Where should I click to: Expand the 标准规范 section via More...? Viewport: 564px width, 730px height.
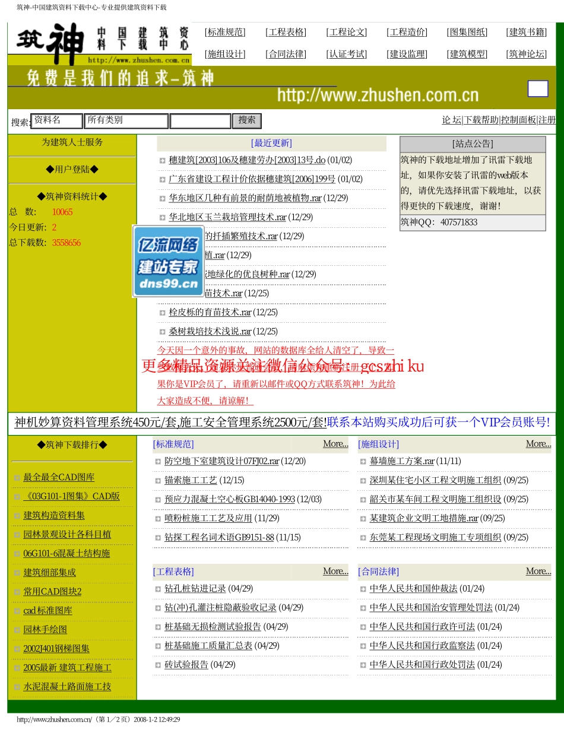click(x=335, y=444)
